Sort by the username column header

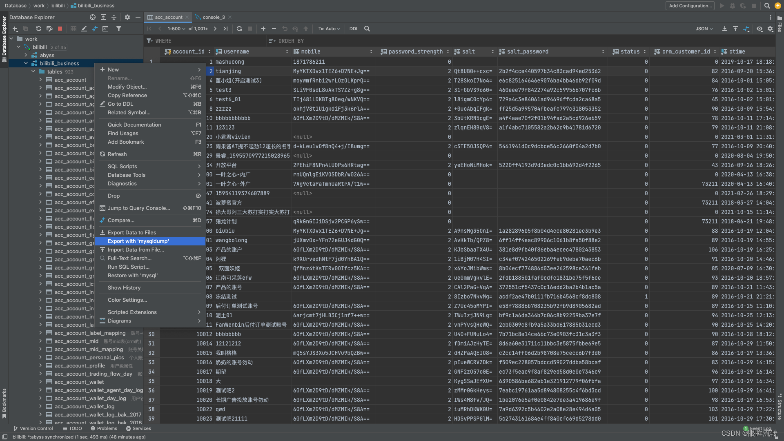(252, 52)
